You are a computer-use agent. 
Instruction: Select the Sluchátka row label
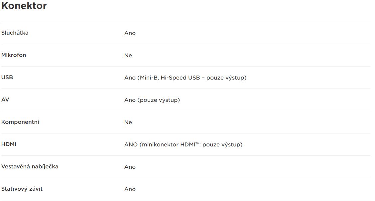click(15, 33)
